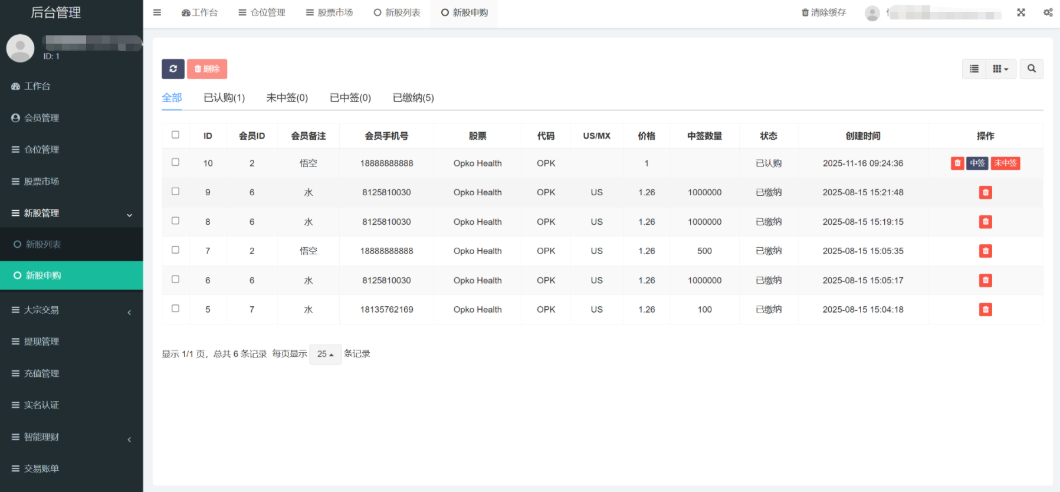The image size is (1060, 492).
Task: Open the 股票市场 top tab
Action: click(329, 12)
